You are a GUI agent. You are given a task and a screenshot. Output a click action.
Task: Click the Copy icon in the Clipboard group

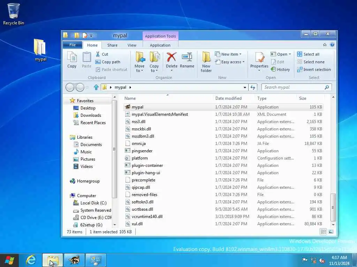[72, 60]
